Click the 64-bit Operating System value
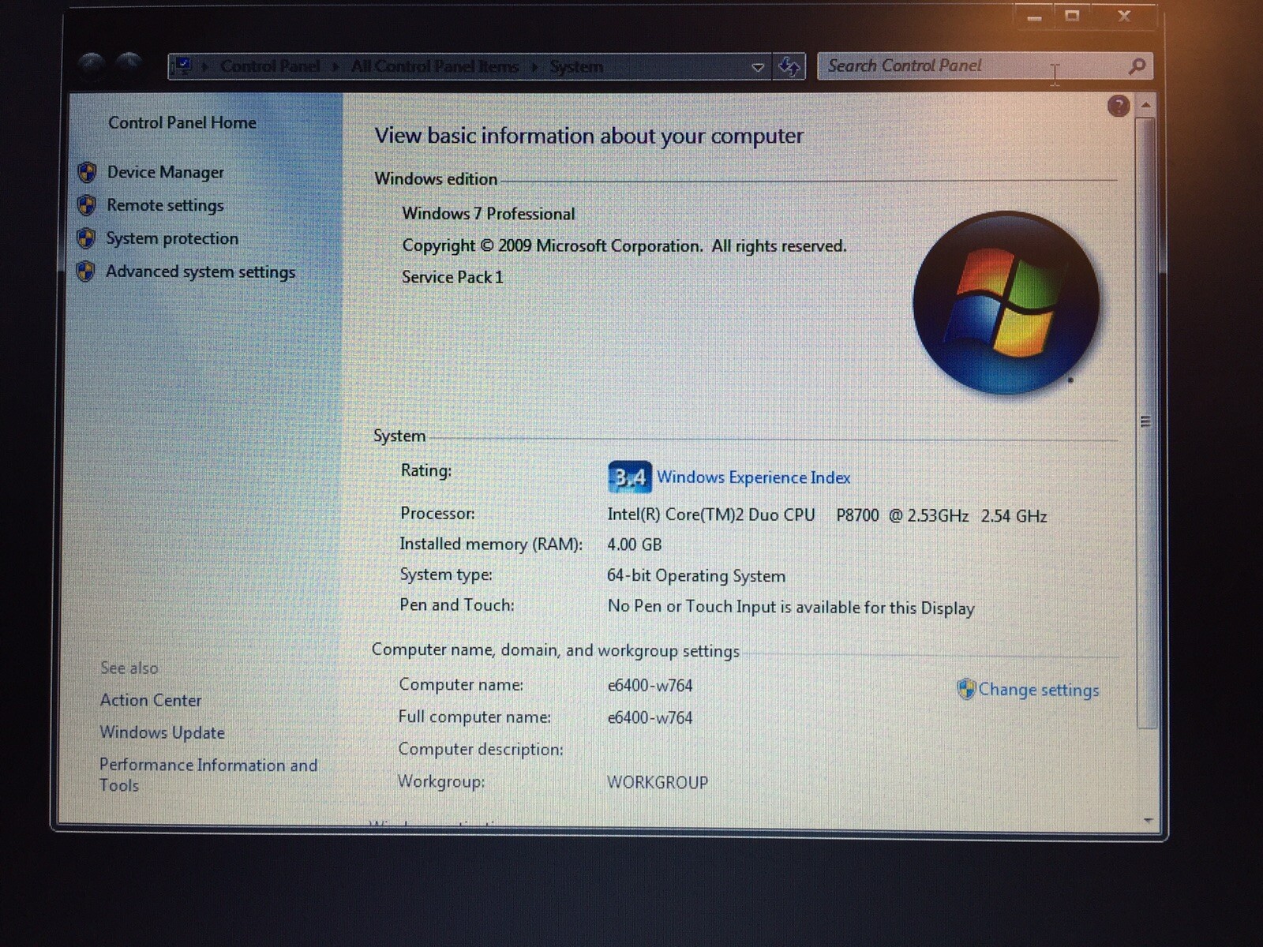1263x947 pixels. [x=696, y=576]
